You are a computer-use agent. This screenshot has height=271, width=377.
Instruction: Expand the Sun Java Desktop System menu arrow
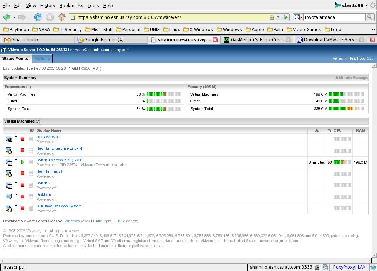tap(16, 206)
